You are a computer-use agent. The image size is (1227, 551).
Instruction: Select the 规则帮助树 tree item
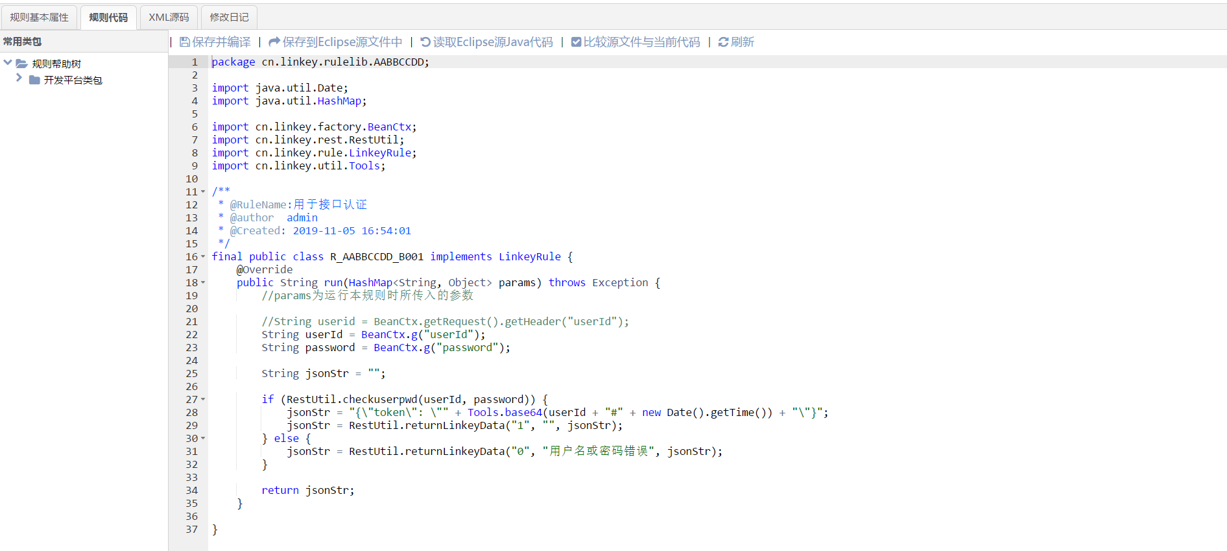[x=56, y=64]
